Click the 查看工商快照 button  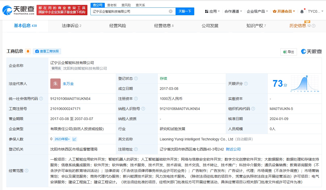(x=47, y=51)
